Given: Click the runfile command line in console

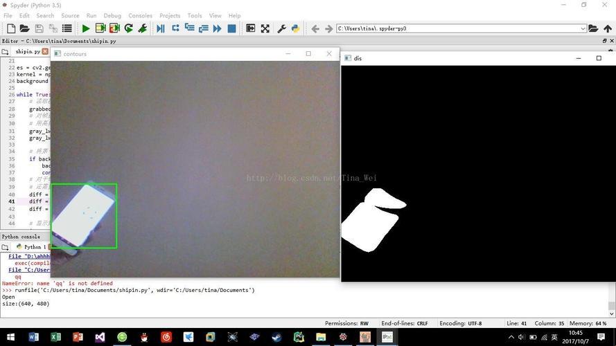Looking at the screenshot, I should point(128,291).
